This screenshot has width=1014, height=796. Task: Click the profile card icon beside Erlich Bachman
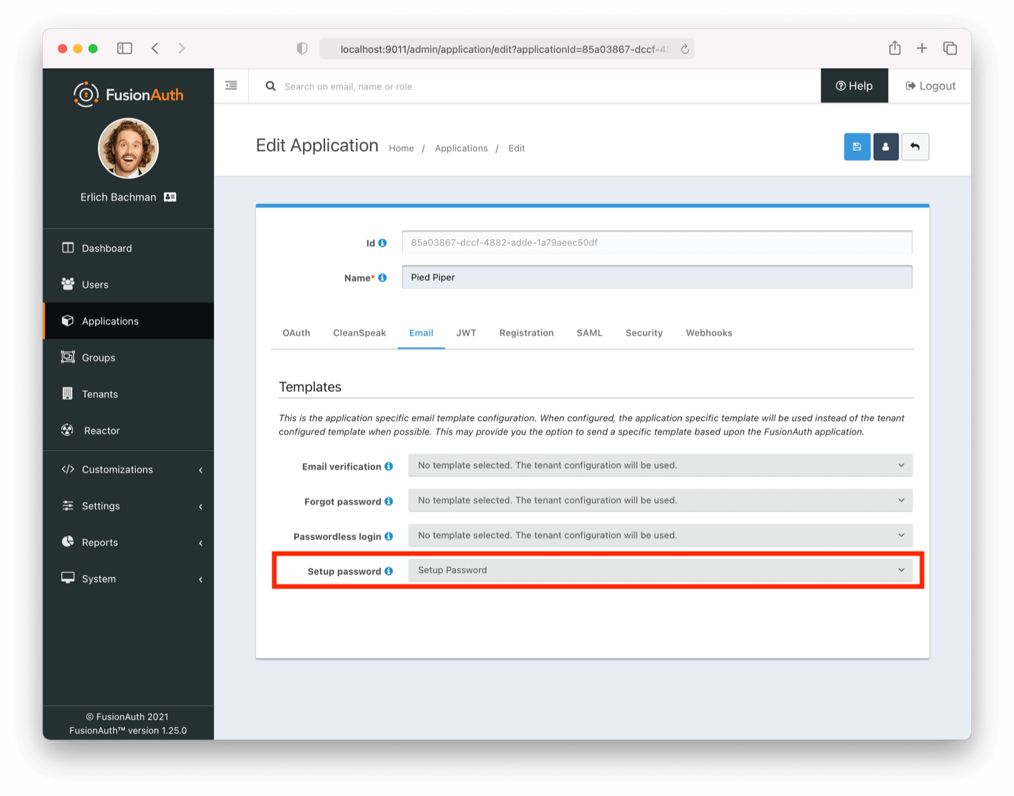(170, 197)
